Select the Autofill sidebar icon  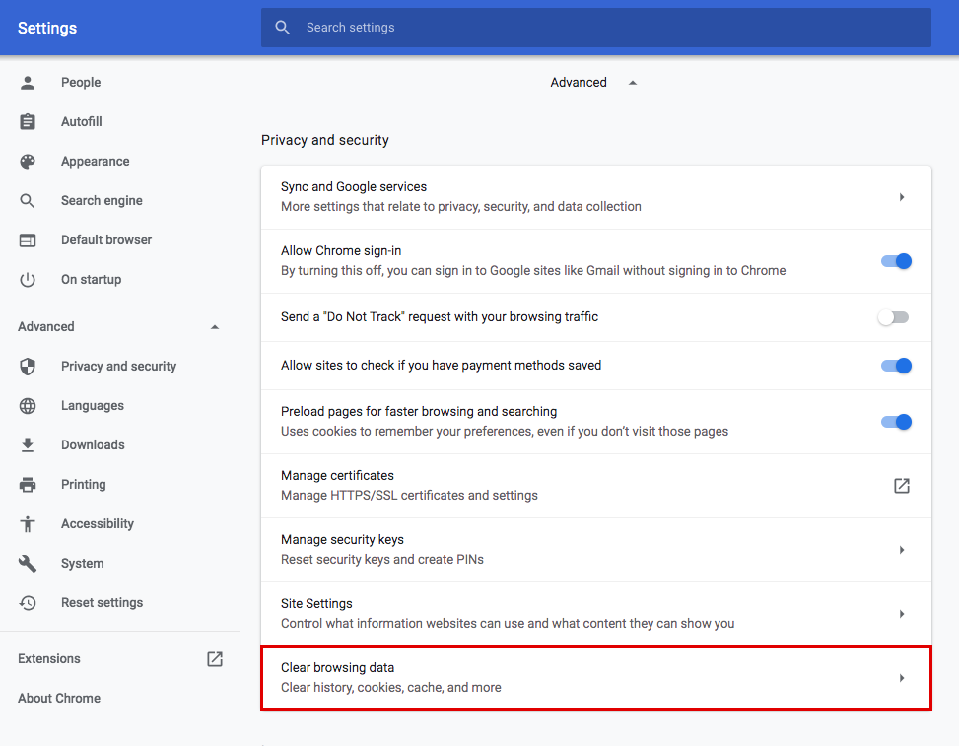click(27, 121)
